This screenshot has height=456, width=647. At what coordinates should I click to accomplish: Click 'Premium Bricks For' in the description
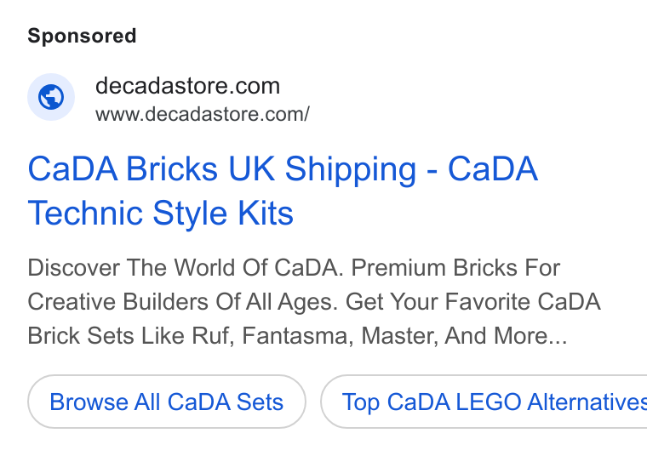click(455, 268)
